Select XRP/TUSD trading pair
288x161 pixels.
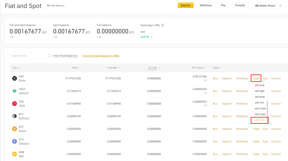(x=260, y=109)
